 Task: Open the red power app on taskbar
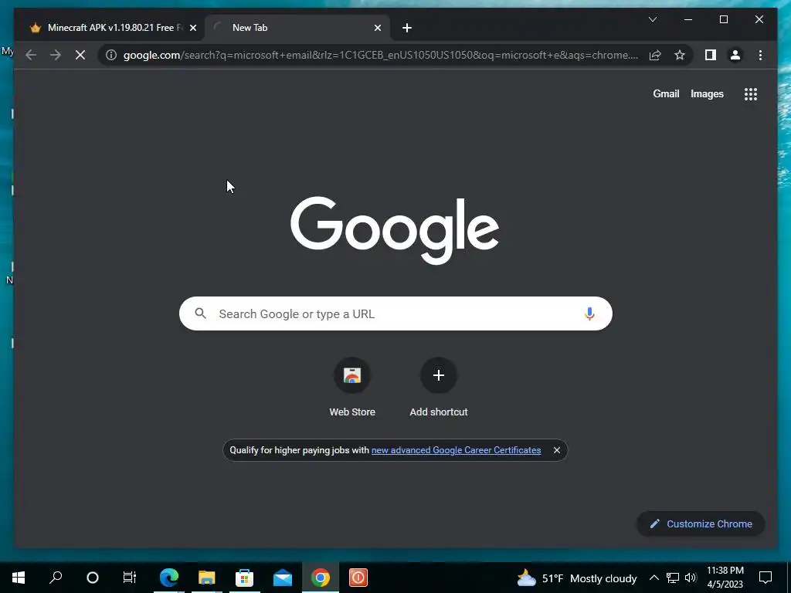click(x=358, y=578)
